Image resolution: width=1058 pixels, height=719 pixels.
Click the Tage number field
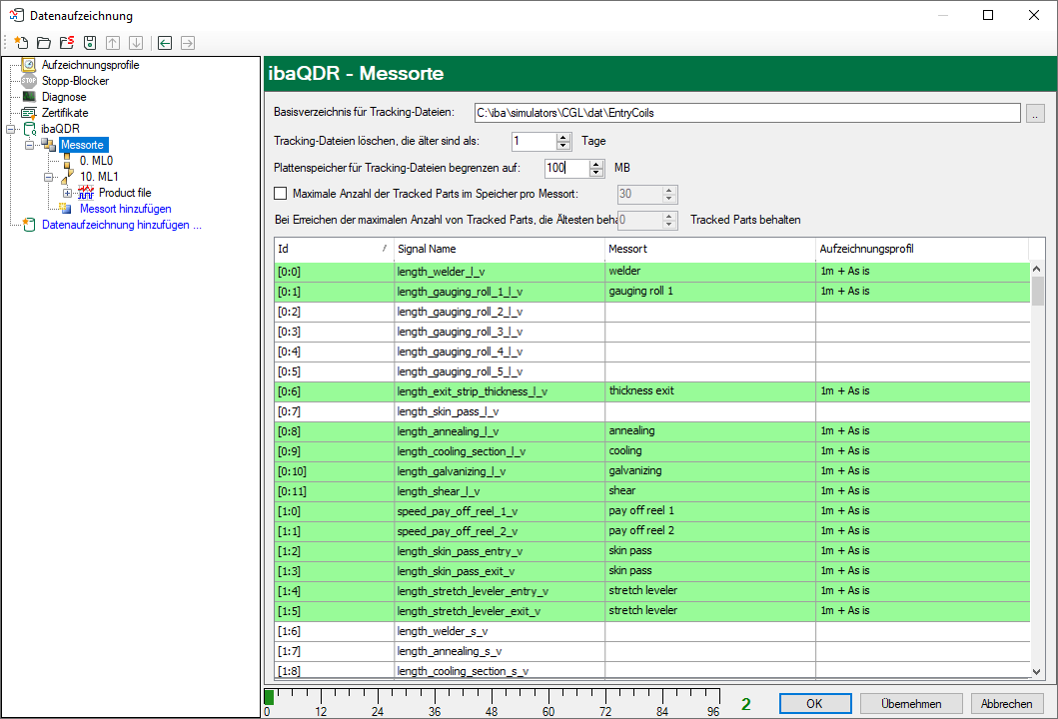pyautogui.click(x=533, y=141)
